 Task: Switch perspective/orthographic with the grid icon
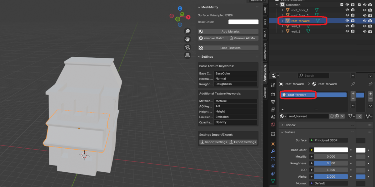pos(187,55)
